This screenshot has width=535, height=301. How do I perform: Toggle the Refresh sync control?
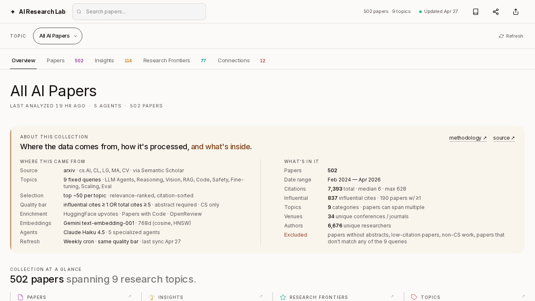click(511, 36)
